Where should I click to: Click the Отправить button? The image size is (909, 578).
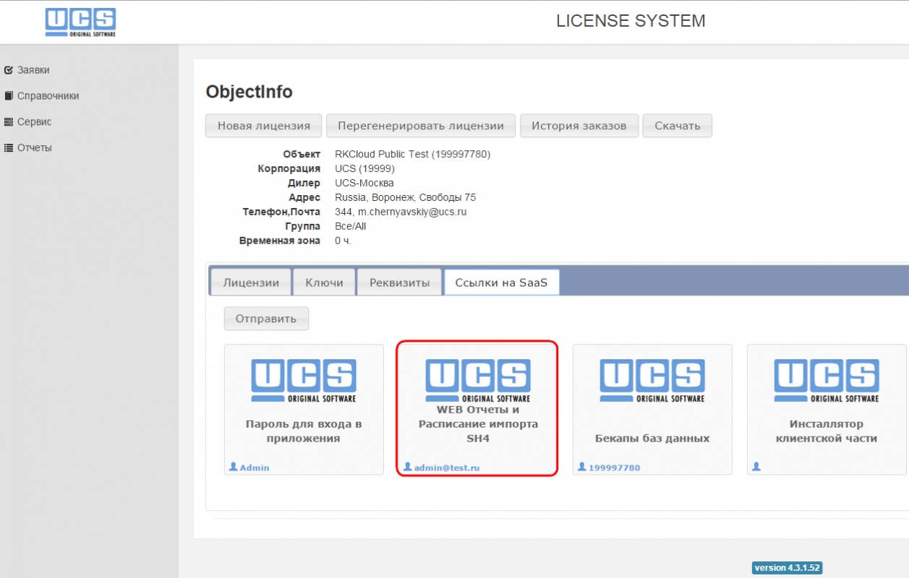coord(266,319)
